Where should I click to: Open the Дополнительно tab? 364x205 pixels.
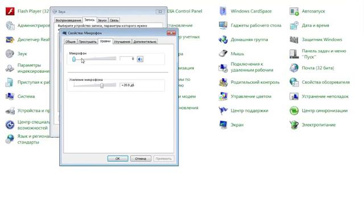click(x=144, y=42)
